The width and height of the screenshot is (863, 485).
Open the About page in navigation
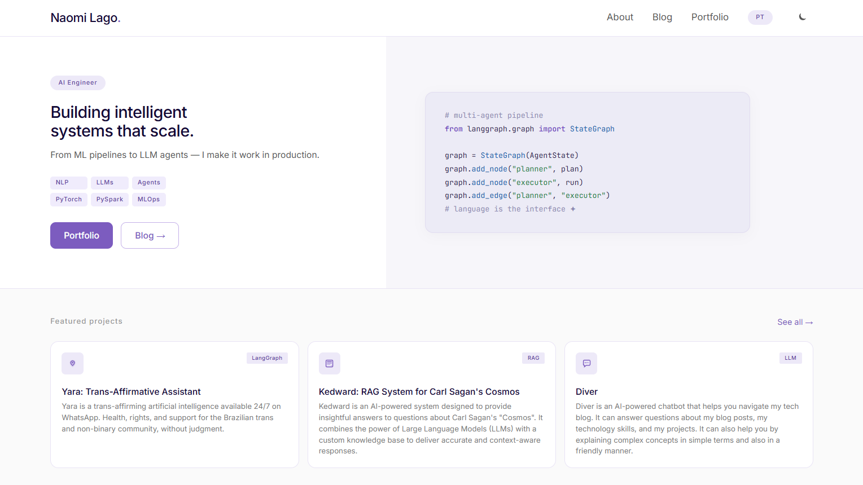click(x=620, y=17)
